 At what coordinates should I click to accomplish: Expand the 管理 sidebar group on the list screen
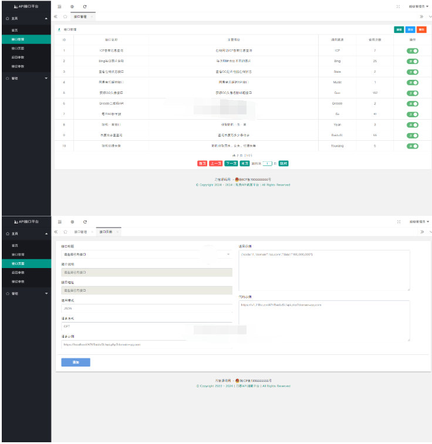[x=26, y=78]
